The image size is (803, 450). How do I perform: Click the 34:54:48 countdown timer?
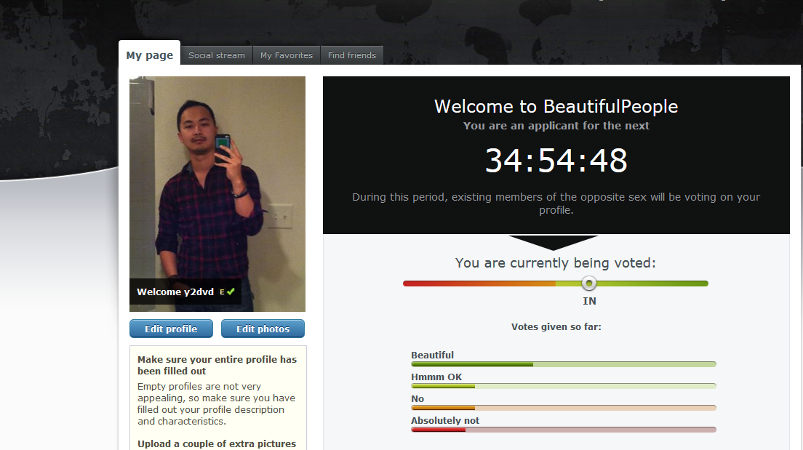[556, 161]
